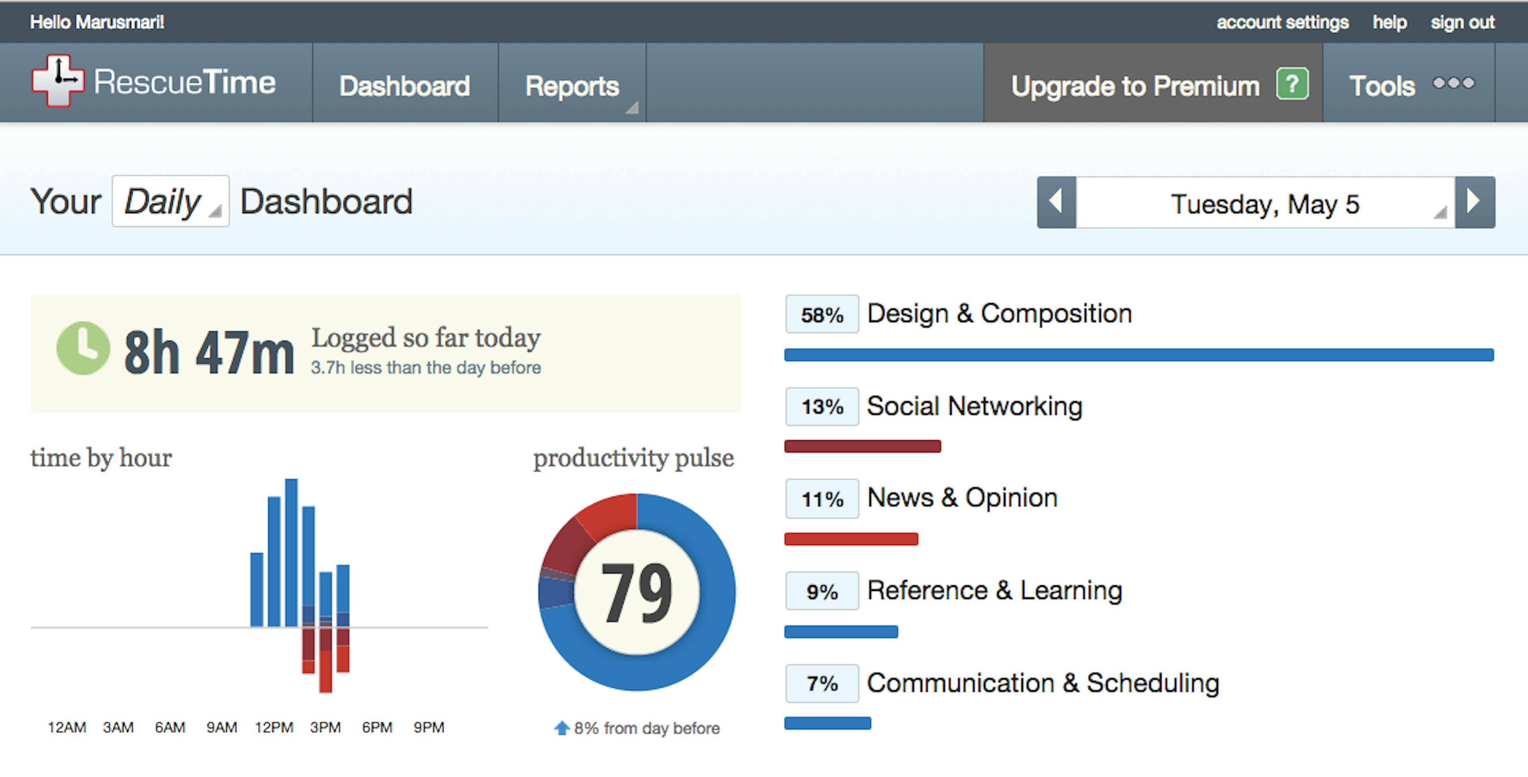Image resolution: width=1528 pixels, height=777 pixels.
Task: Expand the Daily dashboard period dropdown
Action: pos(170,201)
